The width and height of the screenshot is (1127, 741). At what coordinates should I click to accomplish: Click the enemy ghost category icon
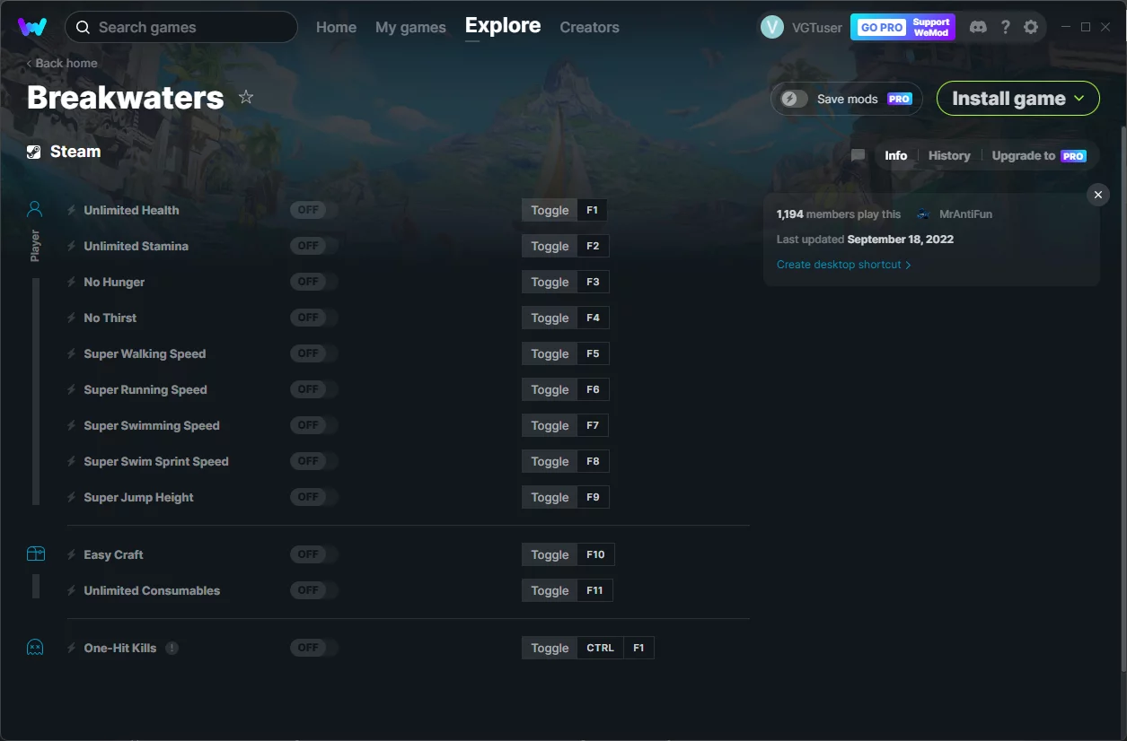pyautogui.click(x=35, y=648)
